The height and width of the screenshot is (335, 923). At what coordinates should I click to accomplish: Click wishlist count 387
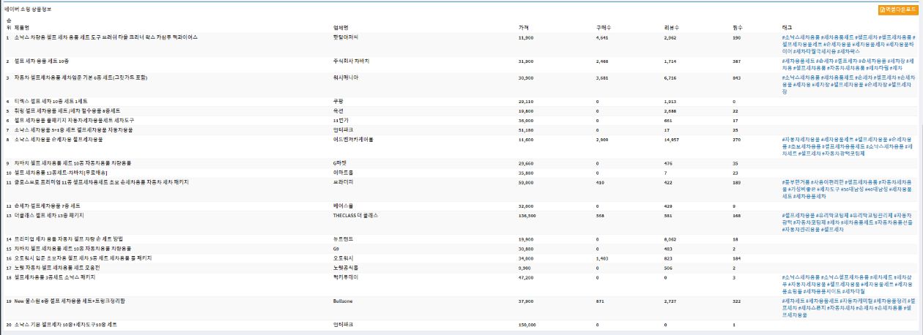pyautogui.click(x=736, y=61)
